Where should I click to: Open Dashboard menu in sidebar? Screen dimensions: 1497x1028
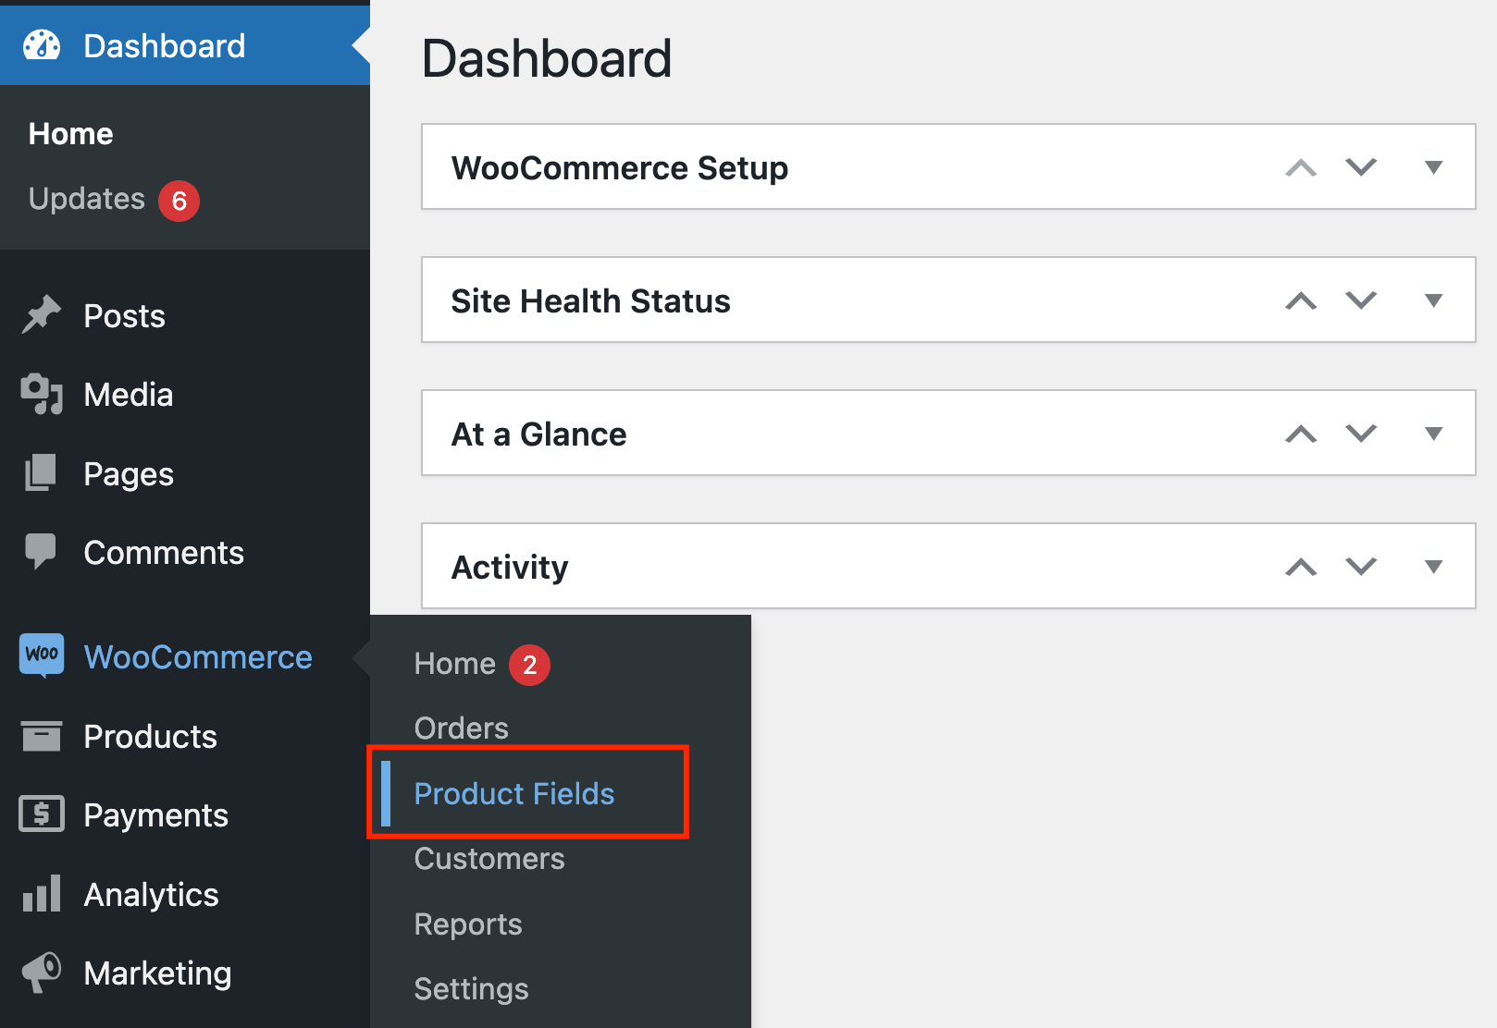tap(185, 45)
